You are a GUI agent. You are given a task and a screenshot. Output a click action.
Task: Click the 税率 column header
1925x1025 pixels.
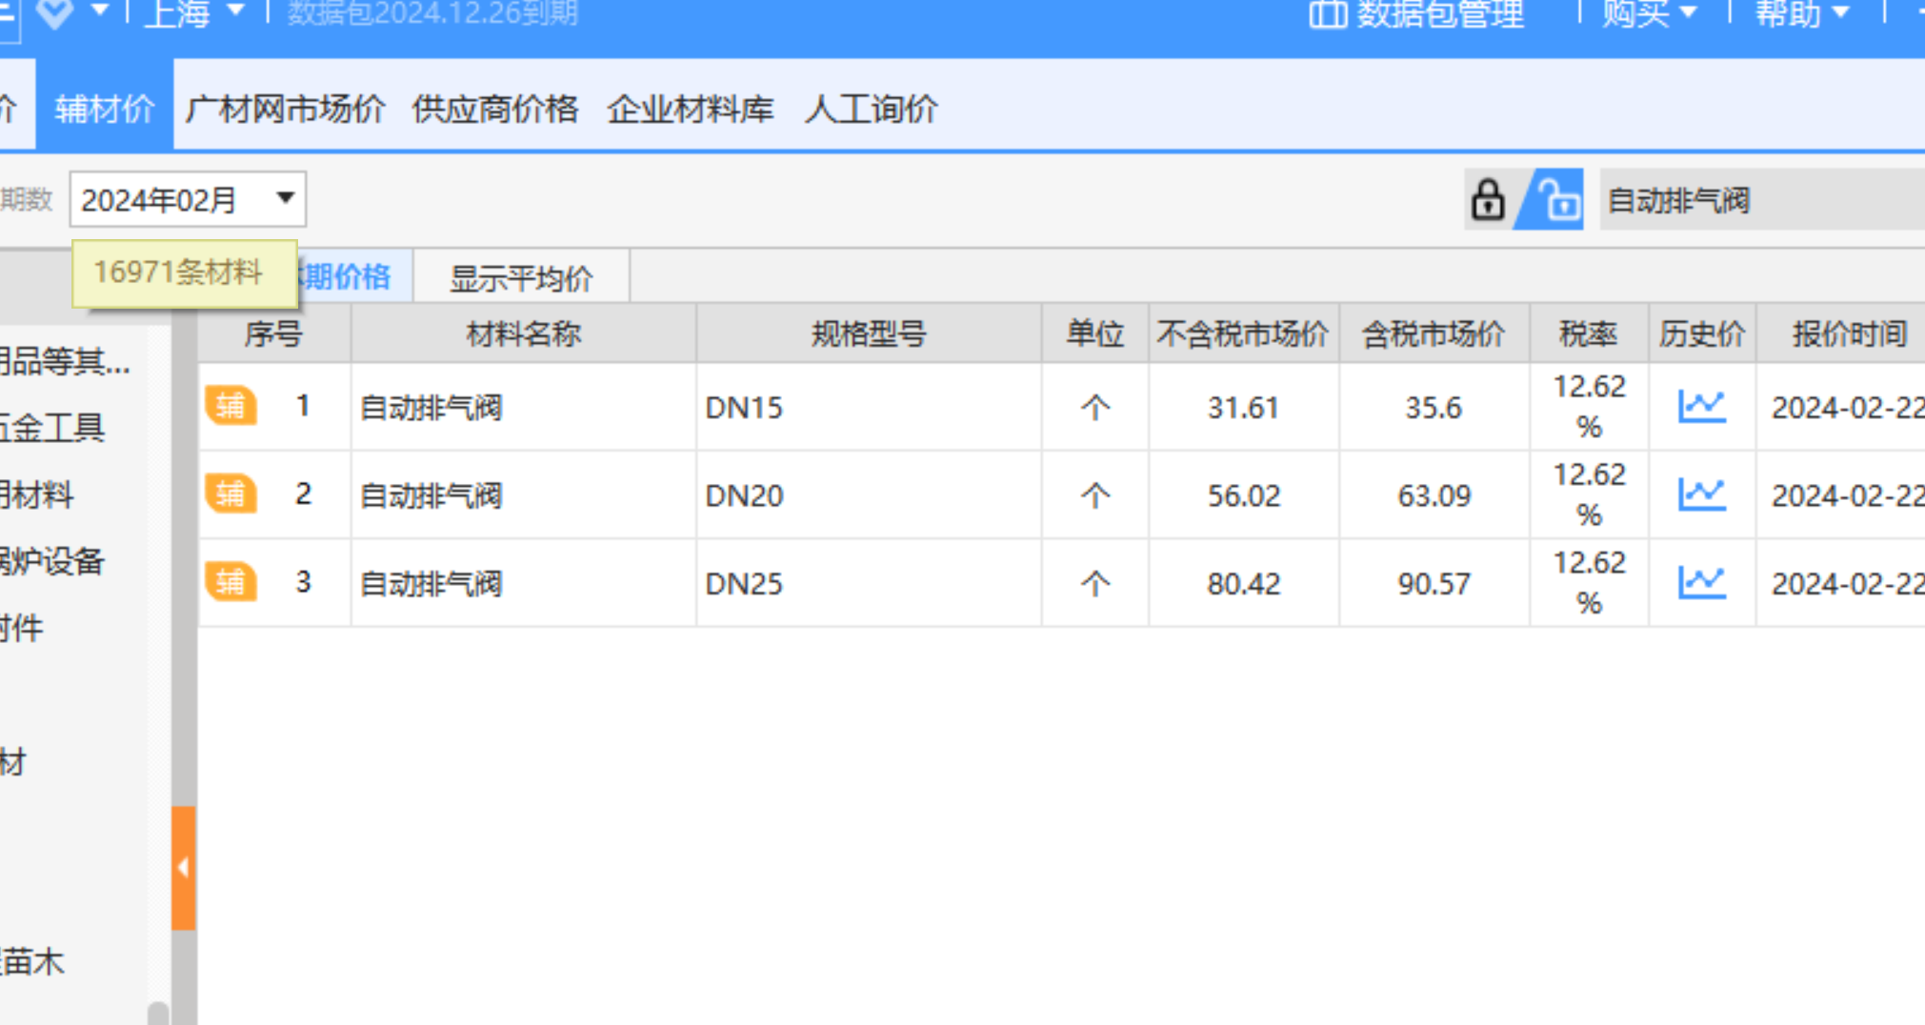pos(1588,334)
